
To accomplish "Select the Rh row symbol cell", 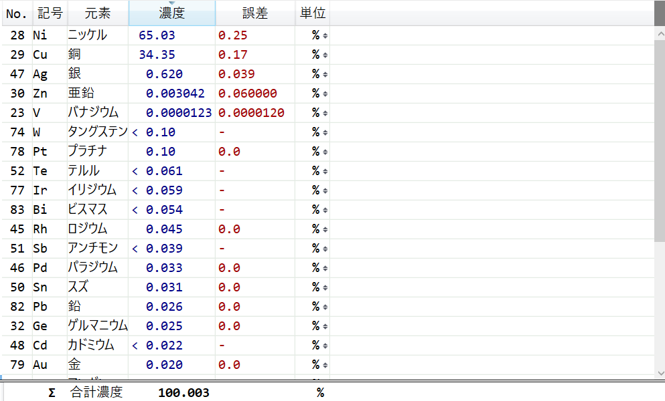I will click(40, 229).
